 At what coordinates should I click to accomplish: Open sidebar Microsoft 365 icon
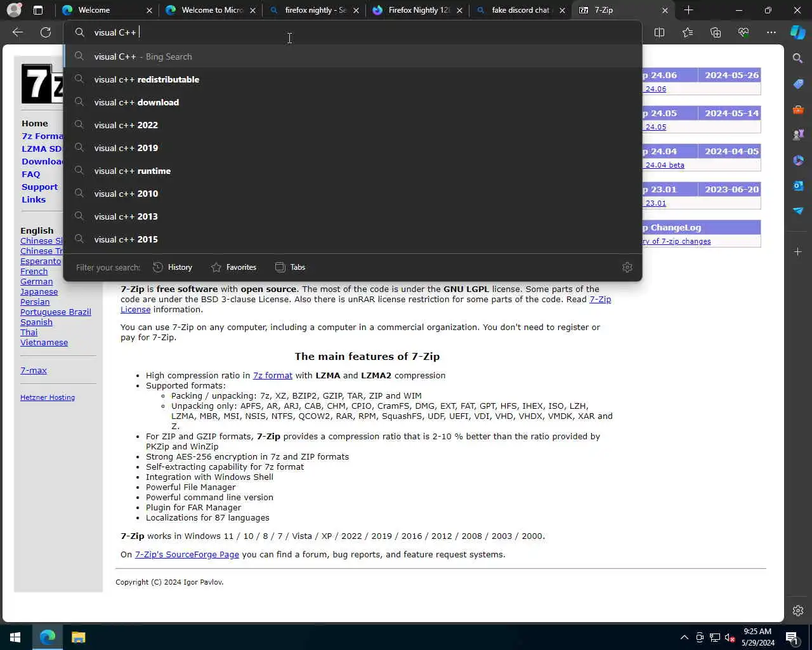click(x=798, y=160)
